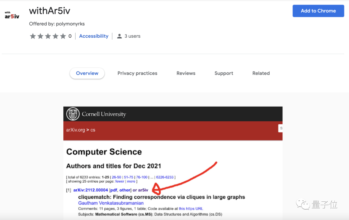Switch to the Privacy practices tab
Image resolution: width=349 pixels, height=220 pixels.
pos(137,73)
